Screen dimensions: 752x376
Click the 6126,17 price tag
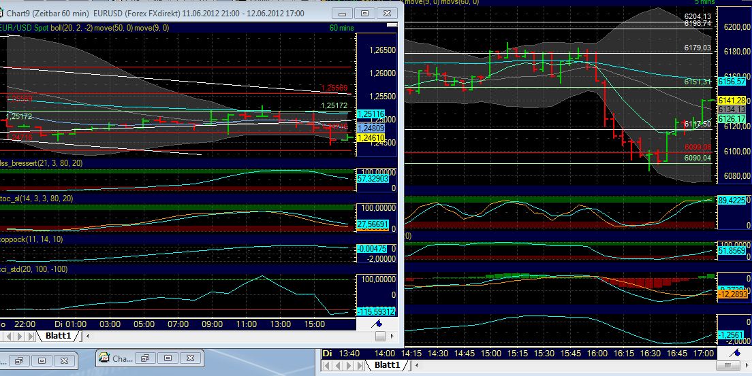pos(732,118)
